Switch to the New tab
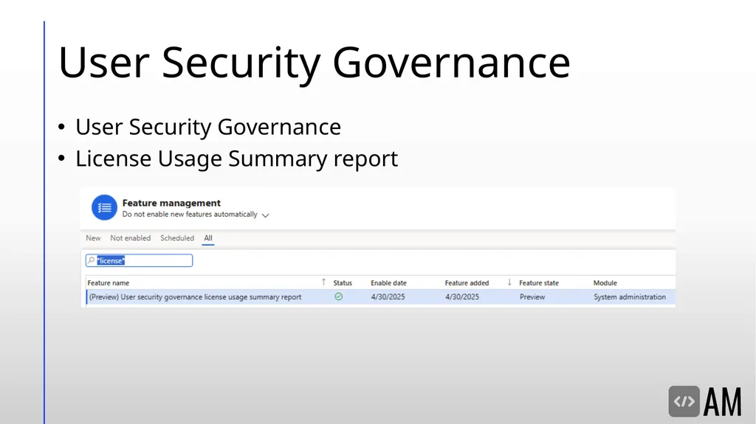The width and height of the screenshot is (756, 424). tap(93, 238)
